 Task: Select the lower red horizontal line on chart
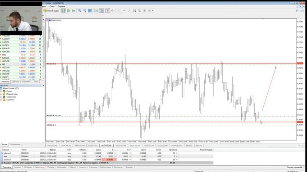coord(171,122)
